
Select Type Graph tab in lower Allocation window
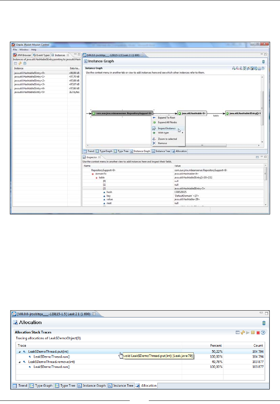tap(41, 386)
